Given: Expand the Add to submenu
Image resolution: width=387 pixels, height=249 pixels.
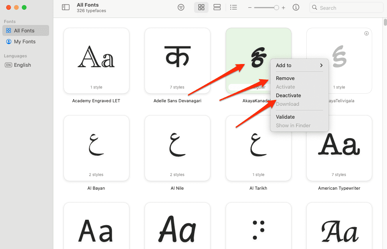Looking at the screenshot, I should (299, 66).
